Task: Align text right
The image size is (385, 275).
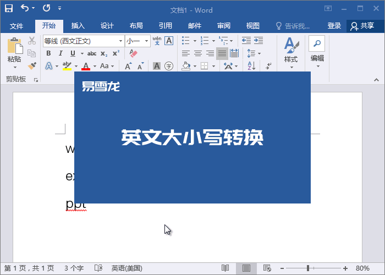Action: 210,53
